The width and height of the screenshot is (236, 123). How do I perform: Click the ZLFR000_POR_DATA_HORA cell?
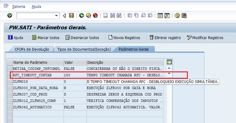coord(38,88)
